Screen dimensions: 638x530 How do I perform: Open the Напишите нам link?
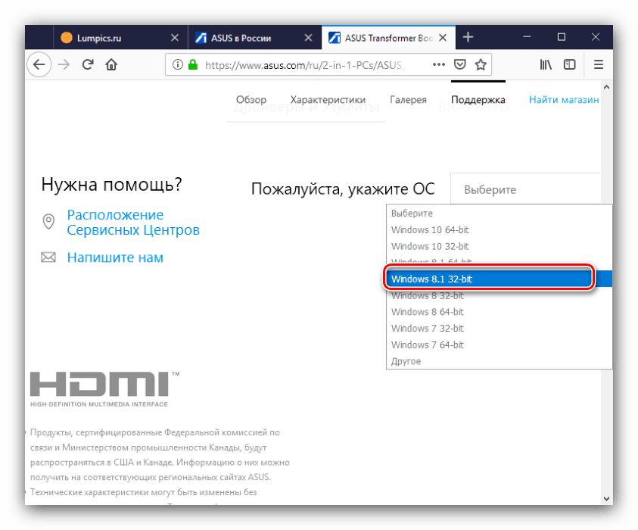(x=115, y=257)
